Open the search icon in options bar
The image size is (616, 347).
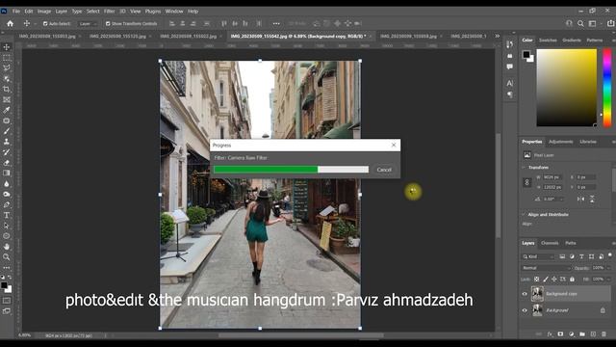580,23
